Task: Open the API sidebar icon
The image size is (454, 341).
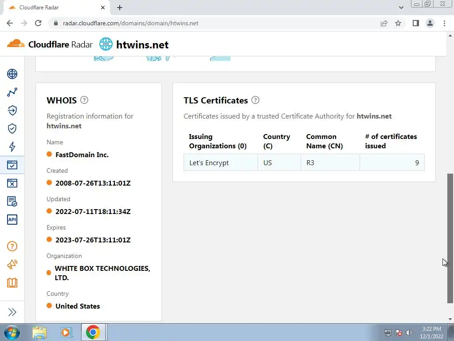Action: click(12, 219)
